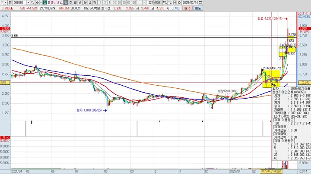Expand the dropdown arrow beside speaker icon
Viewport: 311px width, 174px height.
(41, 3)
